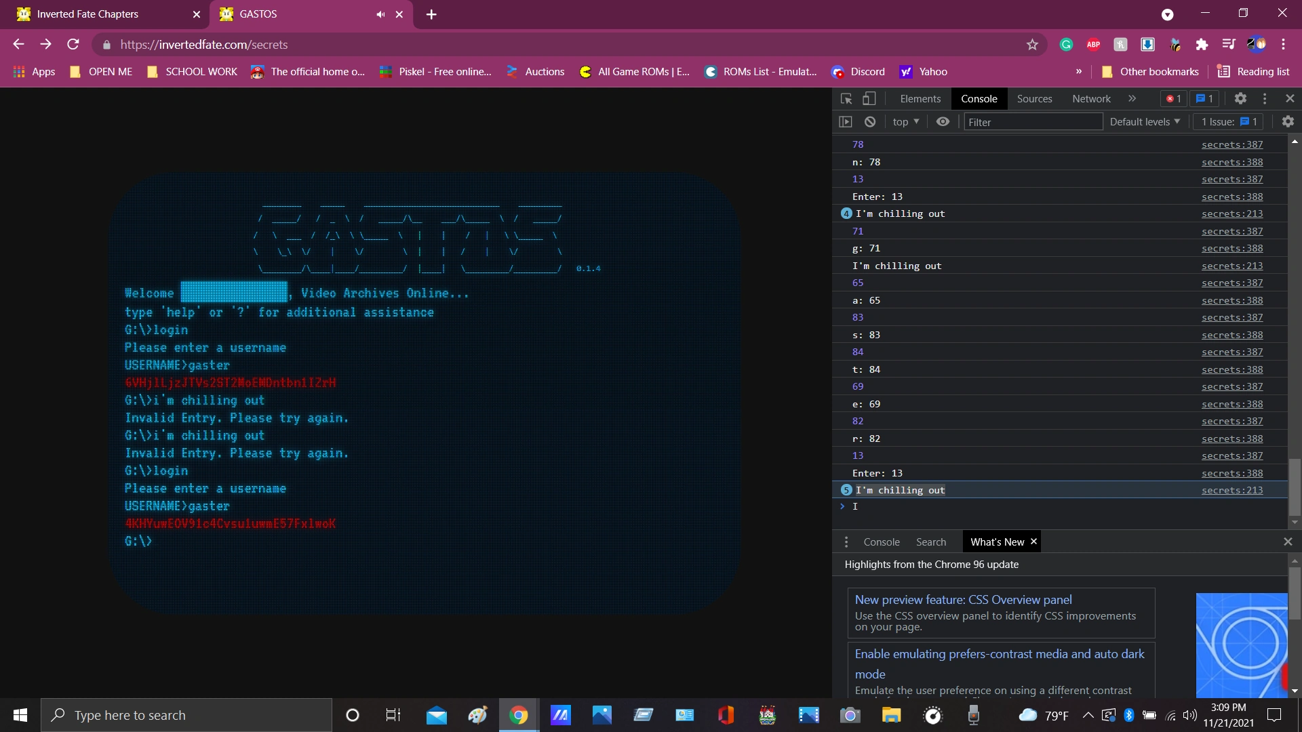The width and height of the screenshot is (1302, 732).
Task: Switch to the Elements tab
Action: [x=920, y=99]
